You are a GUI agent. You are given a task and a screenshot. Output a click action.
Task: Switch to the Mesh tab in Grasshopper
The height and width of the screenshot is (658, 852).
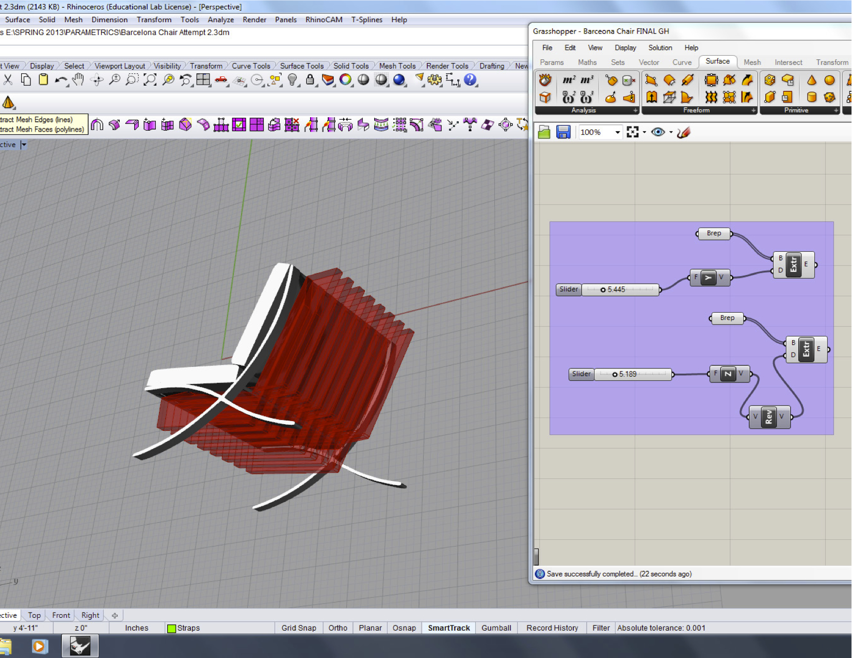coord(752,62)
